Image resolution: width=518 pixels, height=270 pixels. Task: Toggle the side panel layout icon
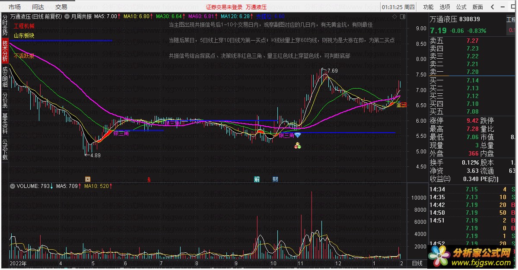[x=403, y=16]
